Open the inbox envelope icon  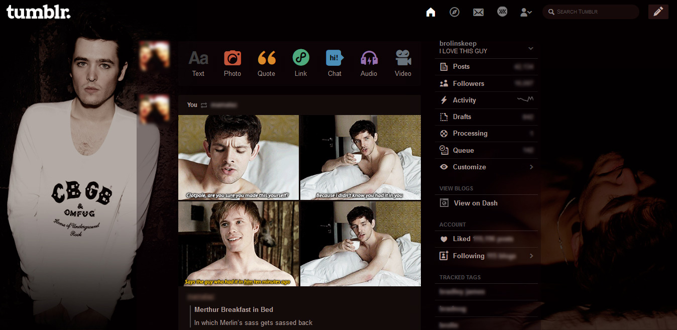(478, 12)
